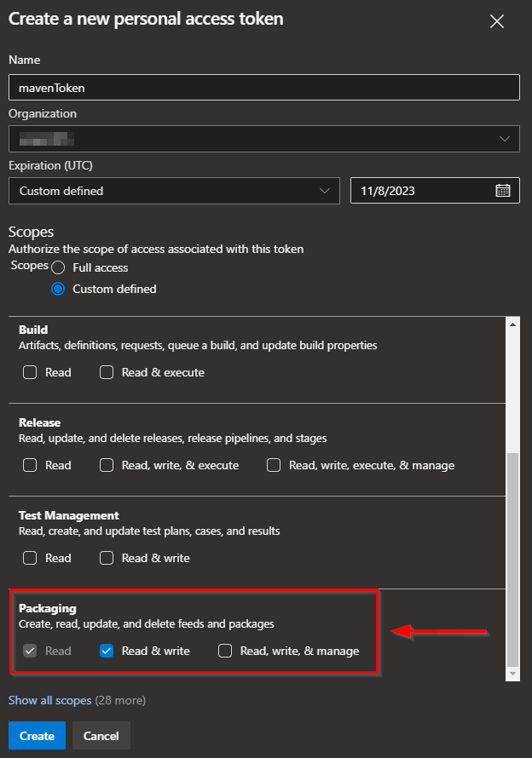Select the Full access scope radio button
The image size is (532, 758).
[57, 267]
